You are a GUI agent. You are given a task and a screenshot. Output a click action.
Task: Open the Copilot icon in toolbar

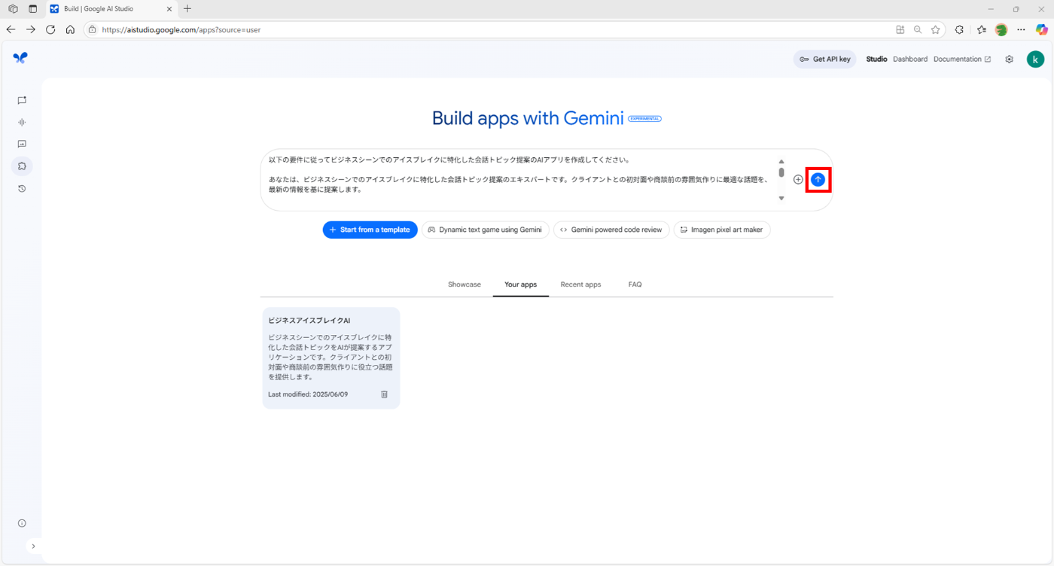pyautogui.click(x=1042, y=29)
